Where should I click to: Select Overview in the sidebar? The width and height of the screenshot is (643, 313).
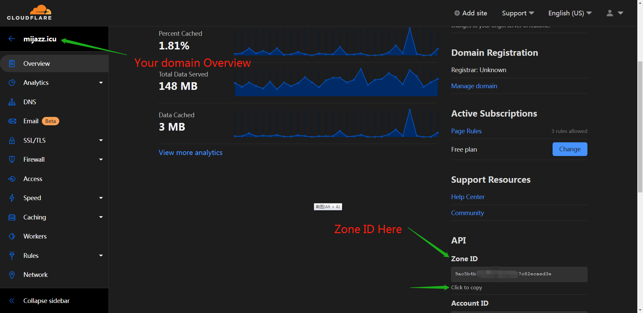click(54, 63)
